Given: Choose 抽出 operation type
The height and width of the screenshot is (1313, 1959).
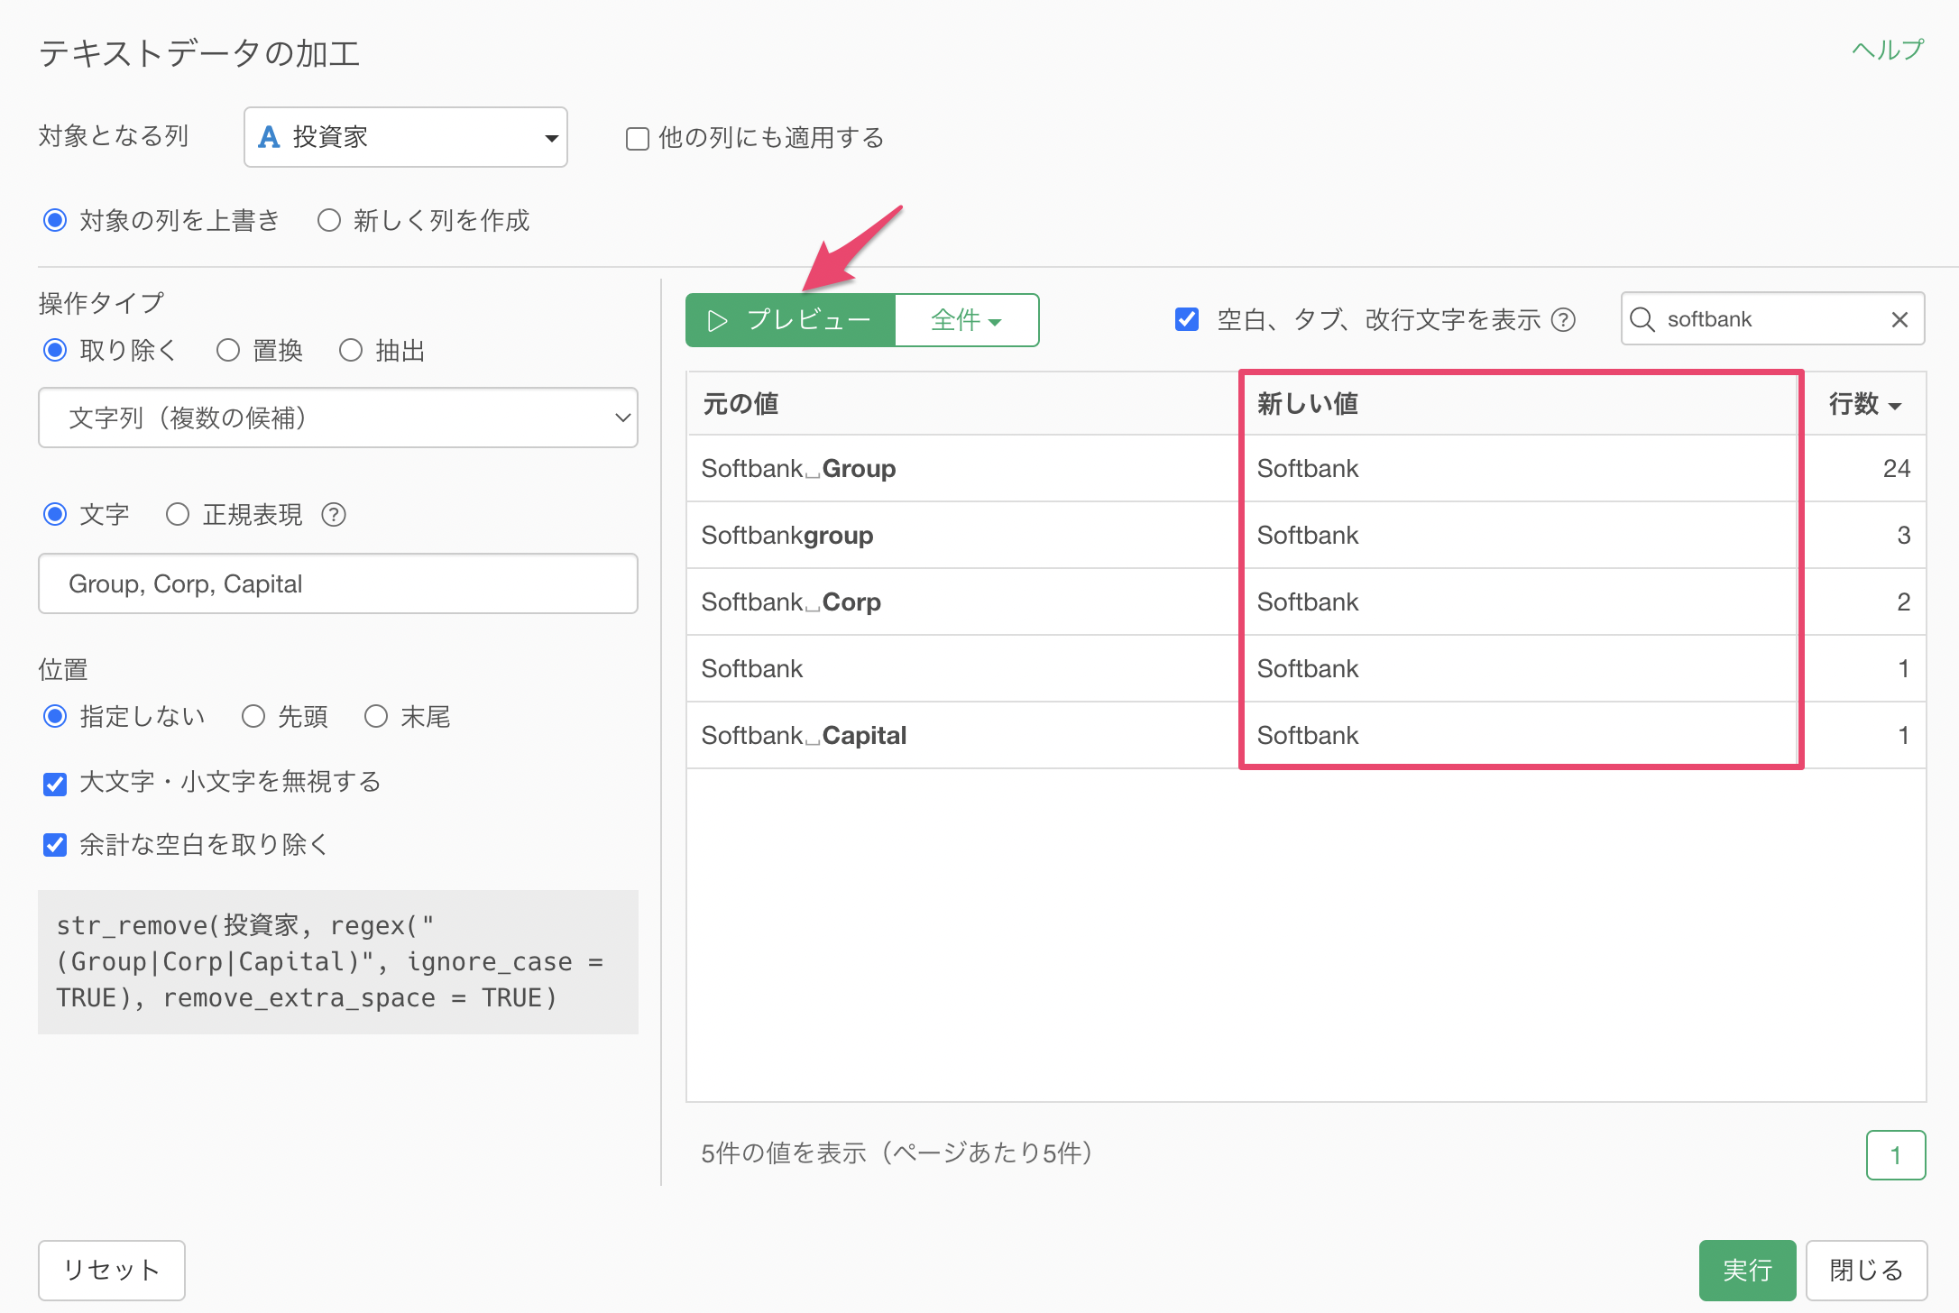Looking at the screenshot, I should click(x=351, y=350).
